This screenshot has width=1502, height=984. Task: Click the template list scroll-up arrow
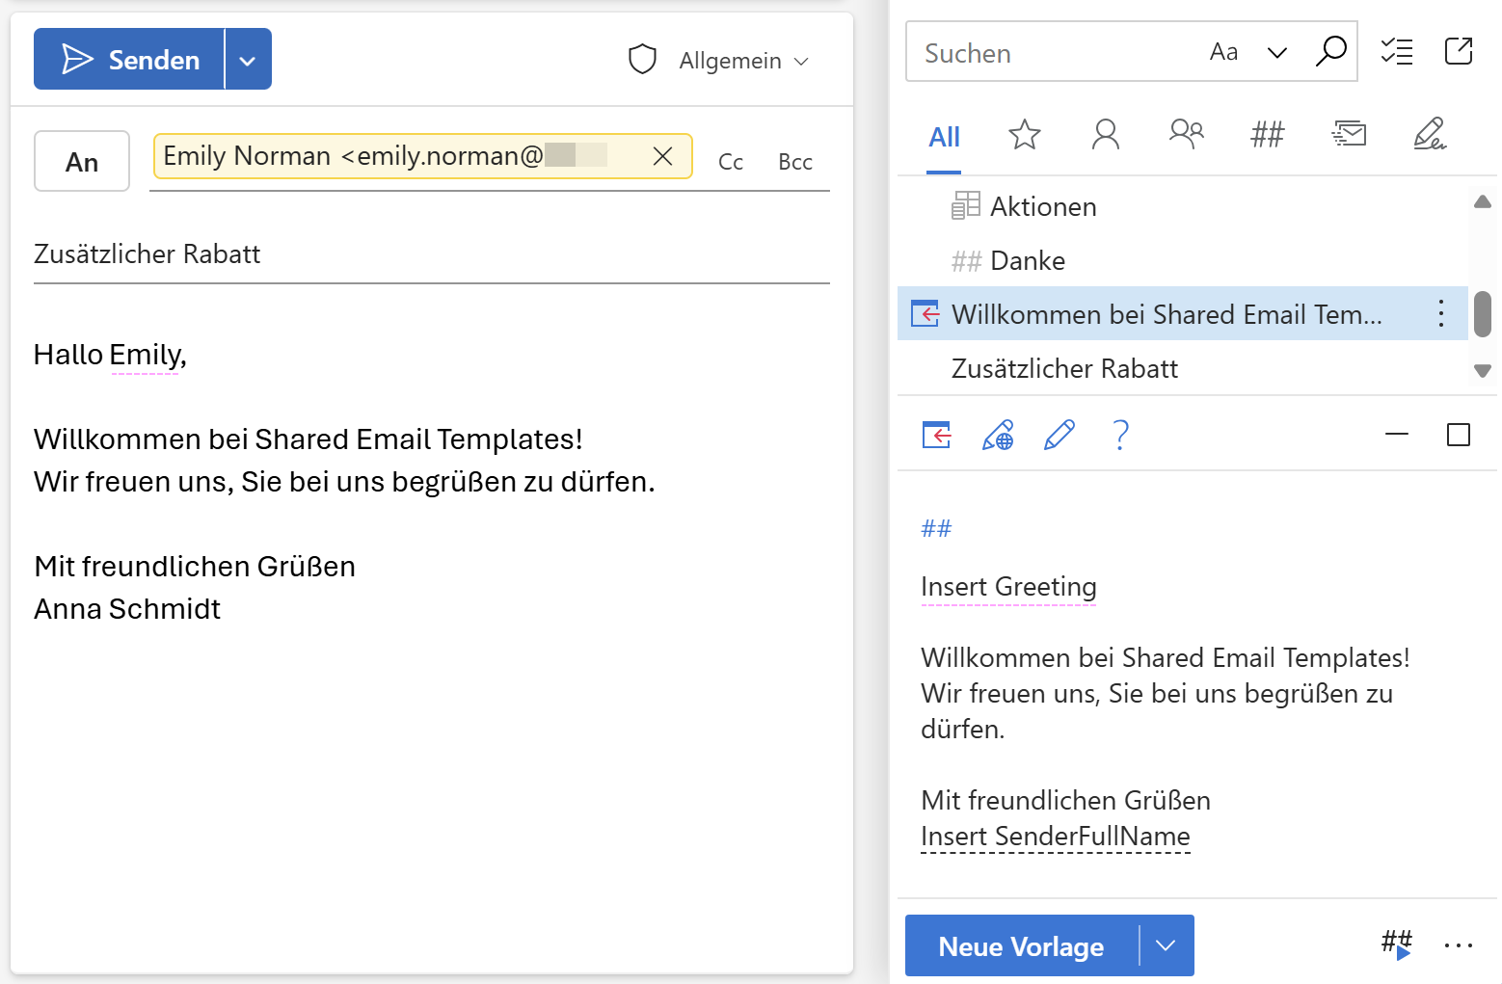click(x=1483, y=201)
